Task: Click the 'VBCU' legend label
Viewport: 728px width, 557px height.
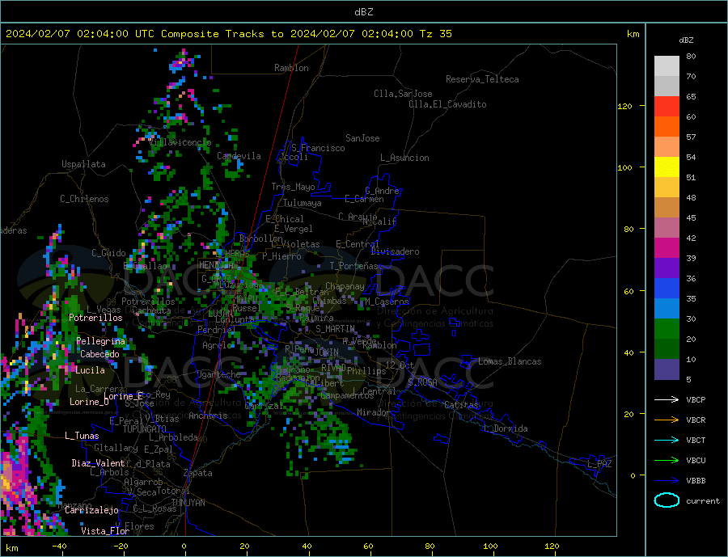Action: 696,461
